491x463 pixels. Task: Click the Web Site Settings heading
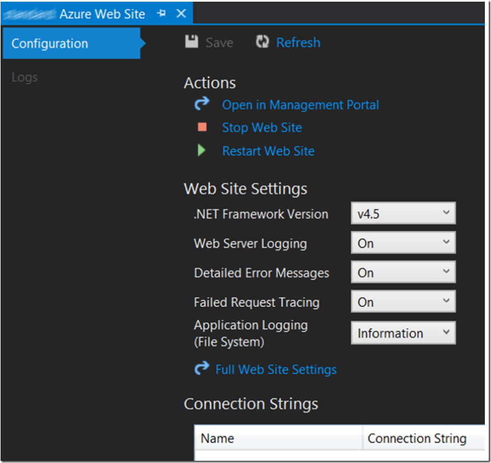point(246,189)
